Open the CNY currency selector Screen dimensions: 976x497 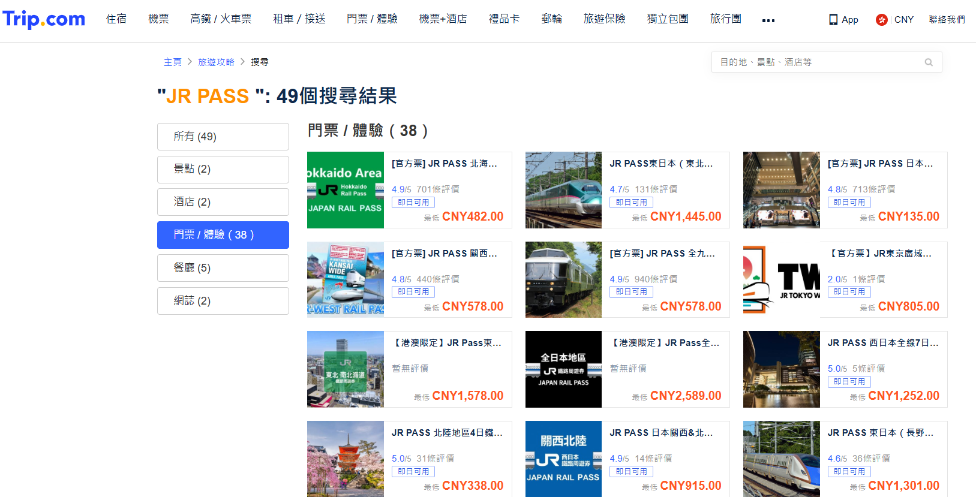903,20
